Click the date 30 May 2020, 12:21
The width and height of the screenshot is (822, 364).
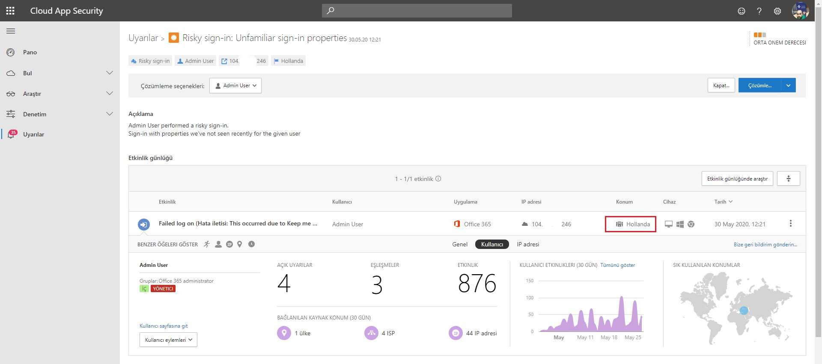point(740,224)
